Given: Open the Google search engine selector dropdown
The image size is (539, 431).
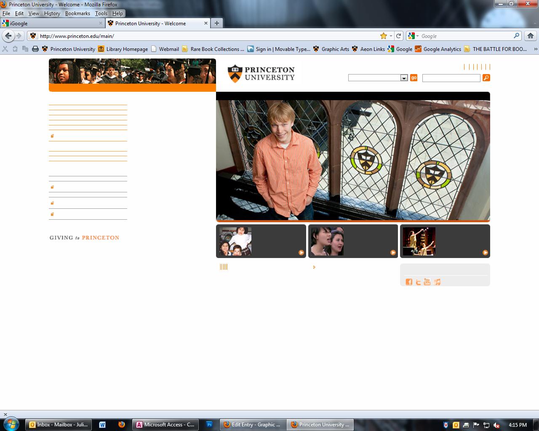Looking at the screenshot, I should (413, 36).
